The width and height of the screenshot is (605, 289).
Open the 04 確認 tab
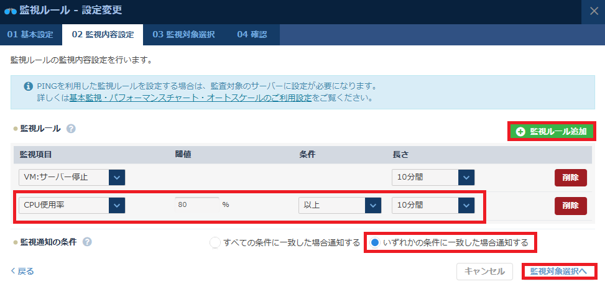coord(252,34)
